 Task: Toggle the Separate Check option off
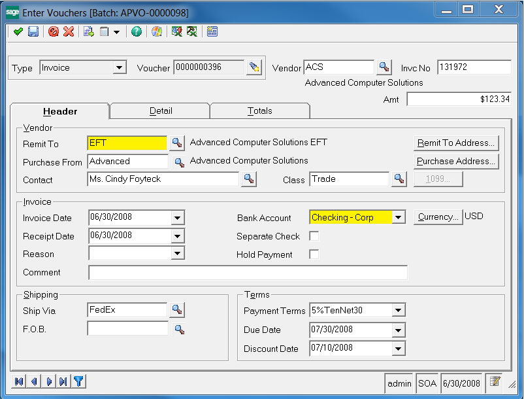[x=314, y=236]
